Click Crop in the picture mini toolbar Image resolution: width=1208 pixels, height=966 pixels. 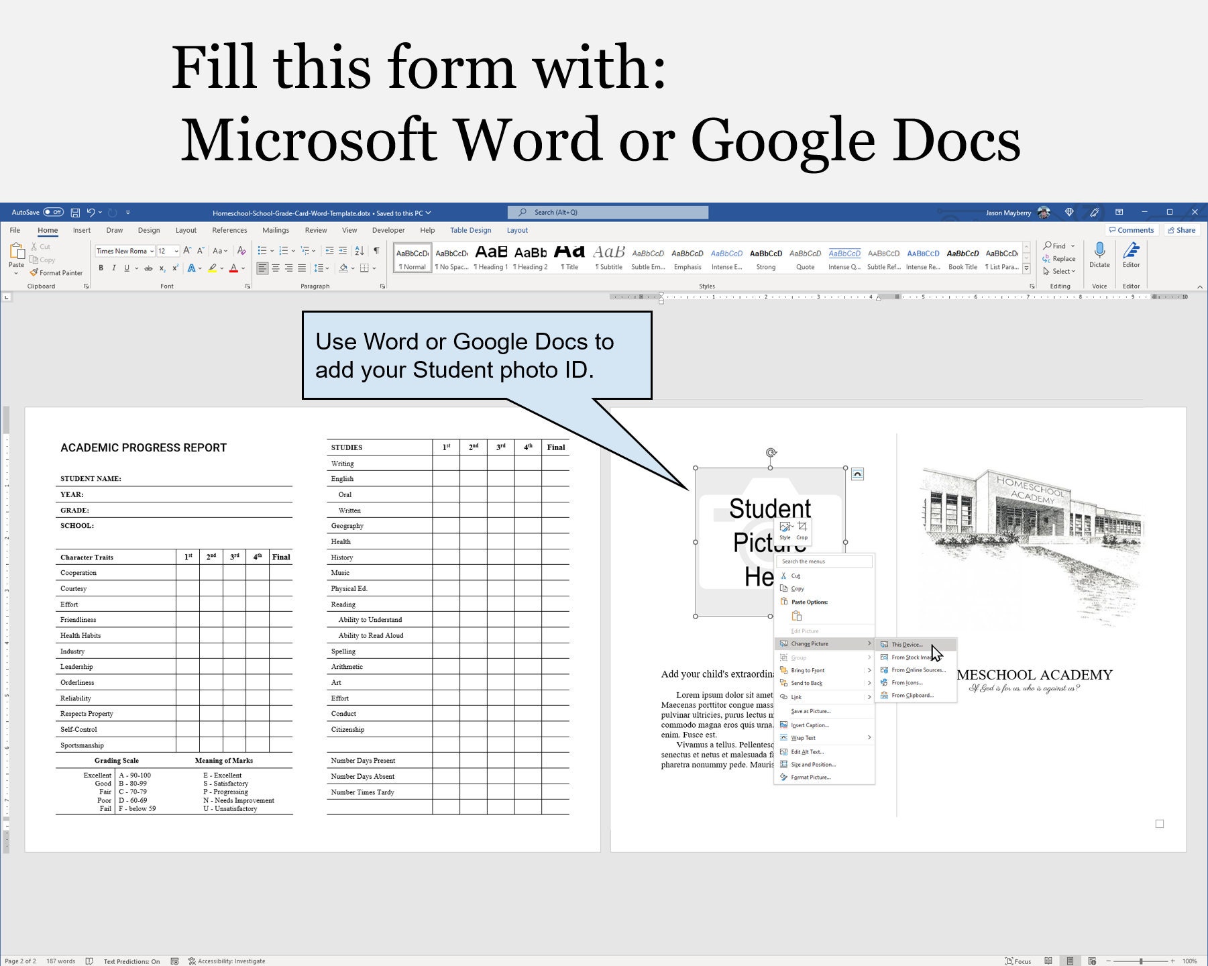coord(802,530)
